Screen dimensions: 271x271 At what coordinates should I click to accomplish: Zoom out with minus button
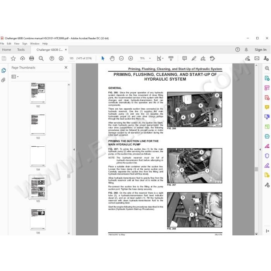click(121, 58)
